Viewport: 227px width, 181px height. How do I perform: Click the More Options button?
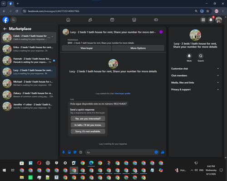point(138,48)
